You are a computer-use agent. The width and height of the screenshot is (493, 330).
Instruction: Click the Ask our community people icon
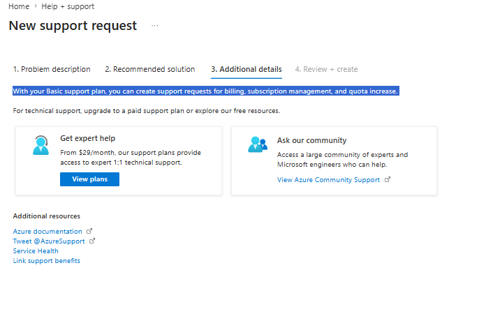point(258,144)
